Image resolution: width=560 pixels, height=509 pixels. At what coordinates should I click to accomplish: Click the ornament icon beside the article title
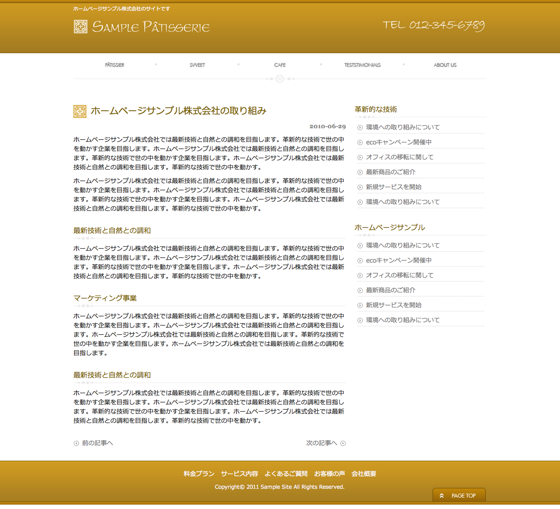(x=80, y=112)
